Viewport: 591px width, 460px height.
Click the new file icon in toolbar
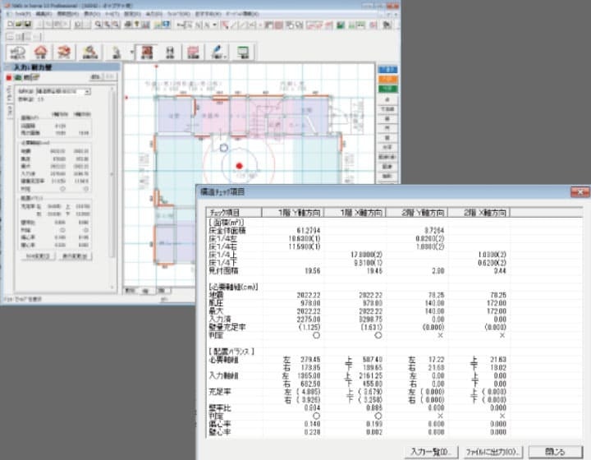pyautogui.click(x=9, y=25)
